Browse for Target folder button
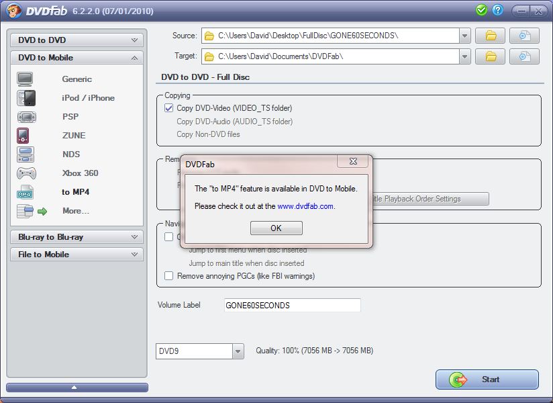Image resolution: width=553 pixels, height=403 pixels. click(490, 56)
